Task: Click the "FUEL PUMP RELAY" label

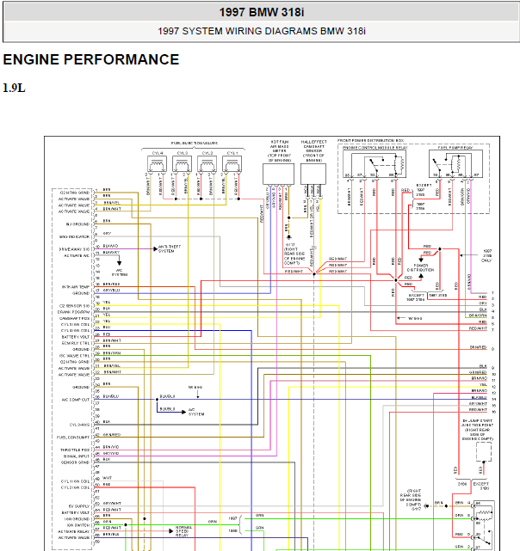Action: pos(455,148)
